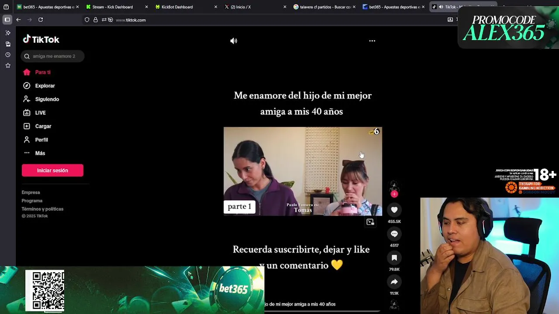Image resolution: width=559 pixels, height=314 pixels.
Task: Go to the TikTok logo home
Action: click(x=41, y=39)
